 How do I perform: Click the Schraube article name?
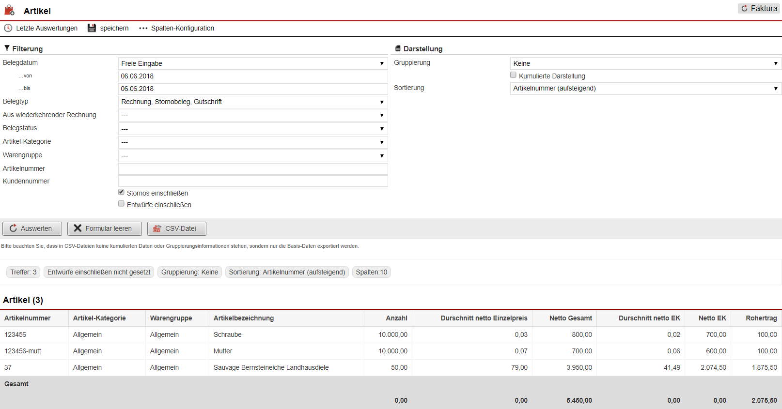tap(228, 334)
